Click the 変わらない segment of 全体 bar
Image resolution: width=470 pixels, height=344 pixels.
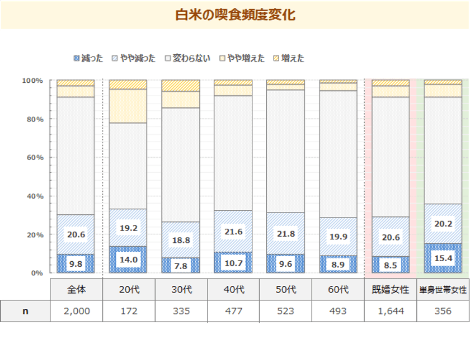[x=76, y=156]
